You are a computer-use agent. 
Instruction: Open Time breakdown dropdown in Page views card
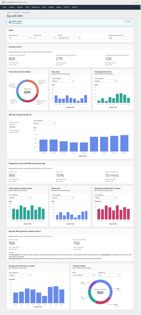[63, 81]
